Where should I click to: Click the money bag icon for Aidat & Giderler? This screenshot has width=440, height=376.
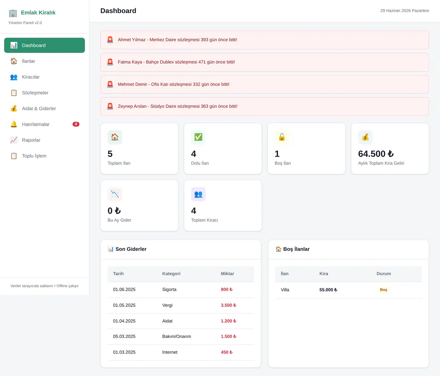click(x=14, y=109)
